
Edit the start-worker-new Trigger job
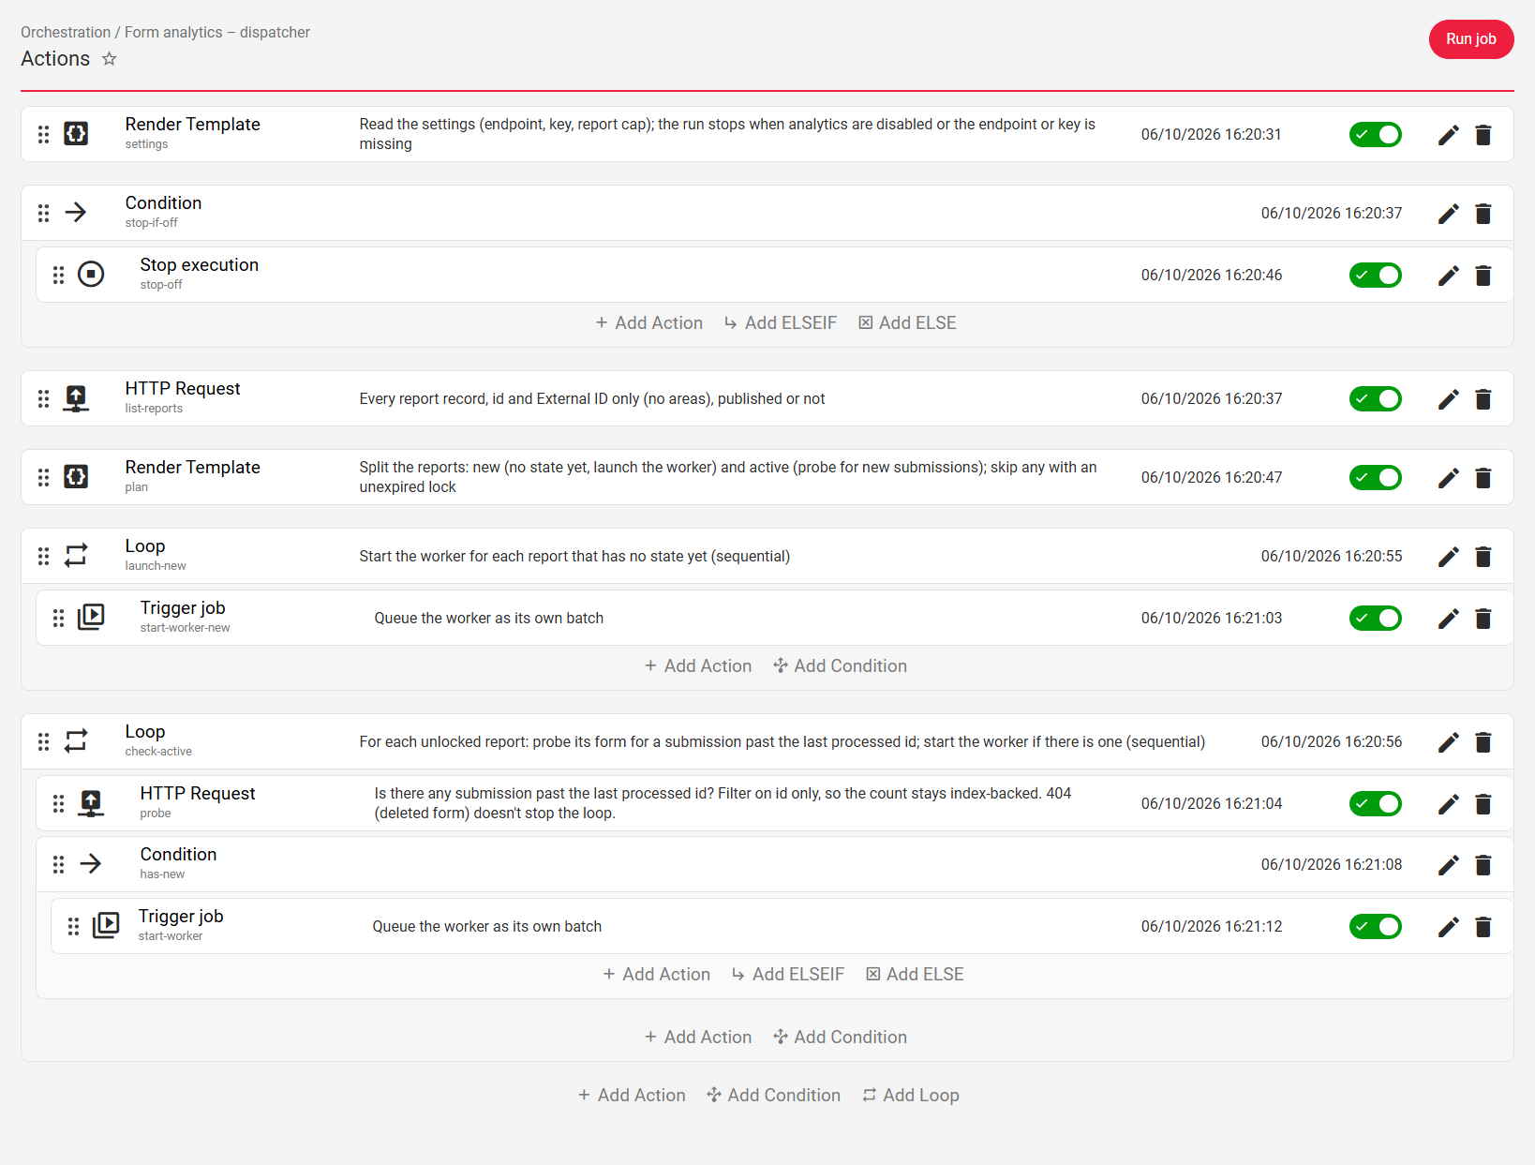click(1448, 619)
